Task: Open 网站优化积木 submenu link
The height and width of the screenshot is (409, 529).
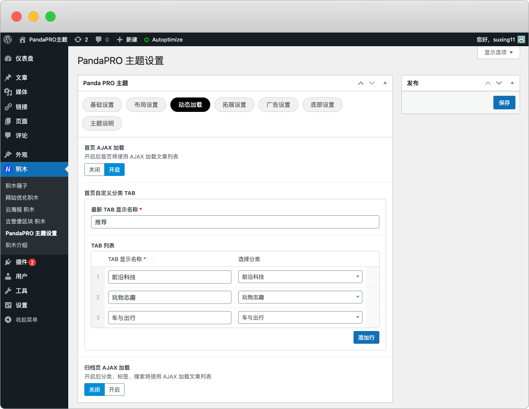Action: [x=22, y=198]
